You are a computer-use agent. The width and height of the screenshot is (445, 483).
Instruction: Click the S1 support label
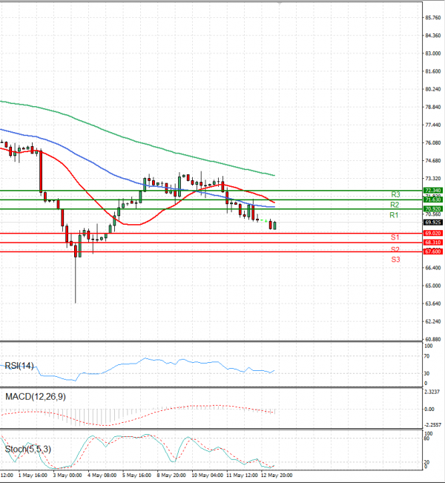395,237
